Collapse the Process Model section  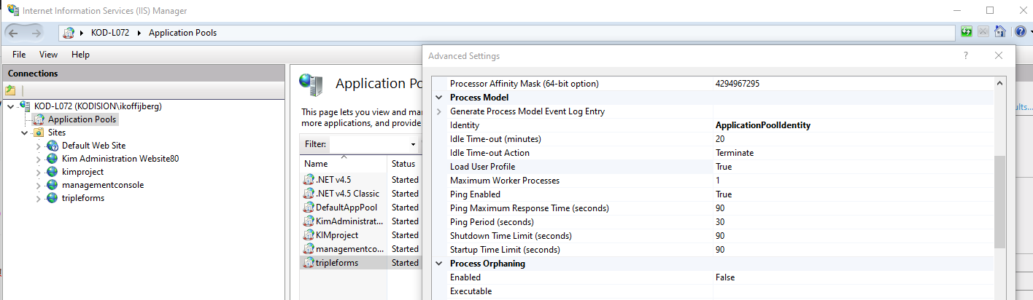[439, 98]
